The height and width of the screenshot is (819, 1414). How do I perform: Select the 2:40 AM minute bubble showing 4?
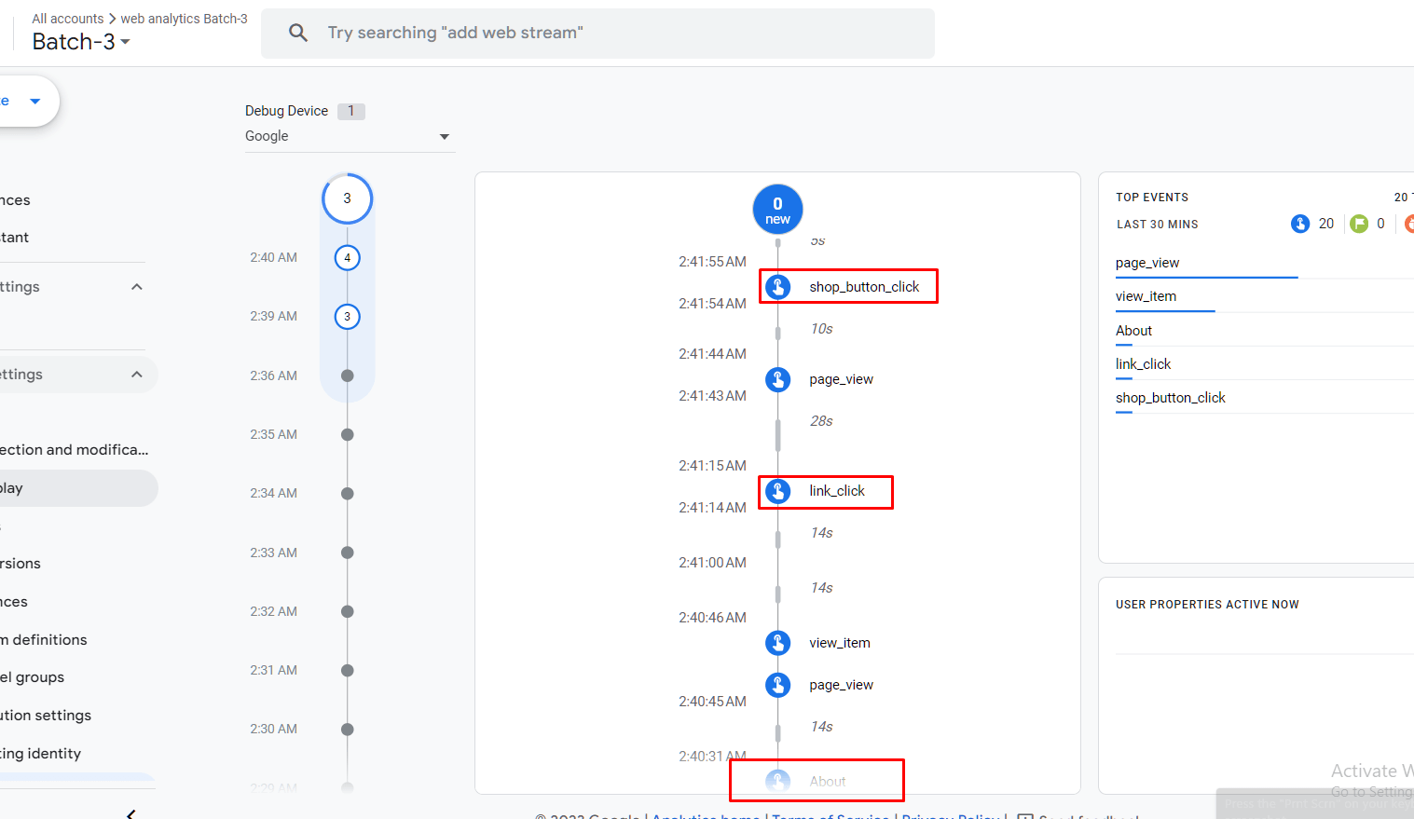click(348, 258)
